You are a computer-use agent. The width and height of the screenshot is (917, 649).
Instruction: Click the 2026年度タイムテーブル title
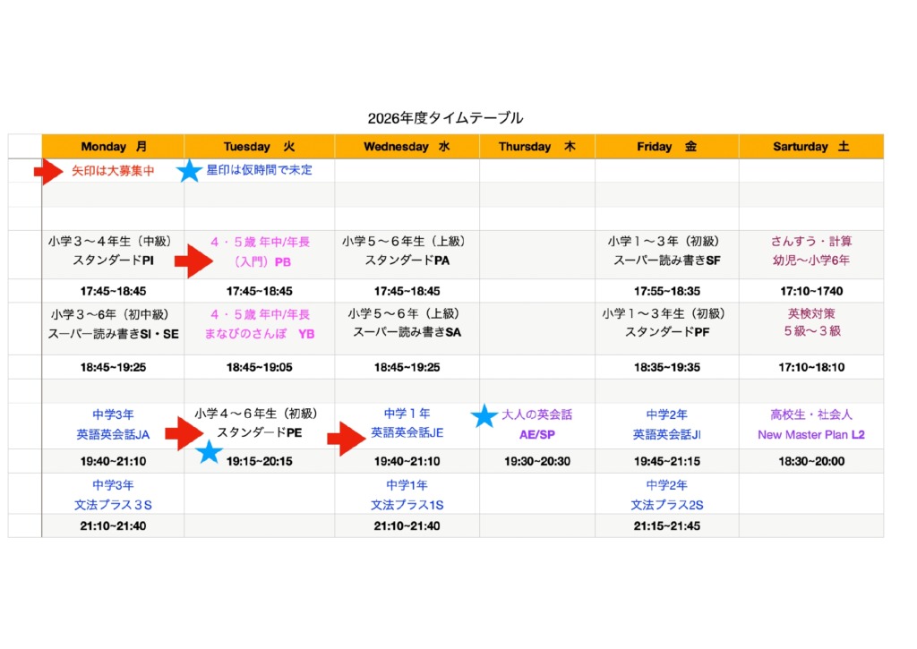coord(445,118)
